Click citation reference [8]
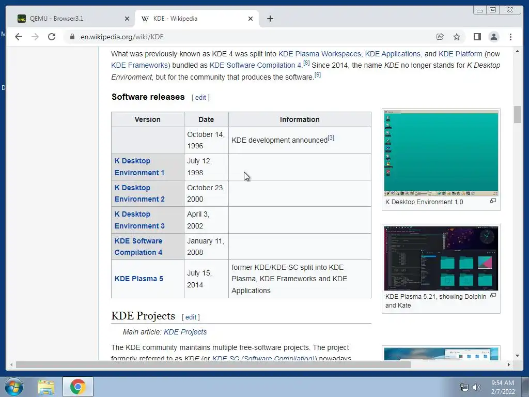Screen dimensions: 529x397 click(x=306, y=63)
